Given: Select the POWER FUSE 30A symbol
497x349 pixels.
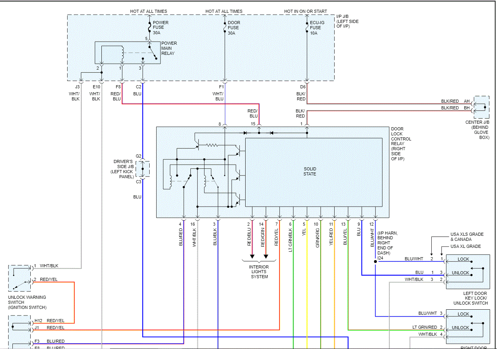Looking at the screenshot, I should (150, 26).
